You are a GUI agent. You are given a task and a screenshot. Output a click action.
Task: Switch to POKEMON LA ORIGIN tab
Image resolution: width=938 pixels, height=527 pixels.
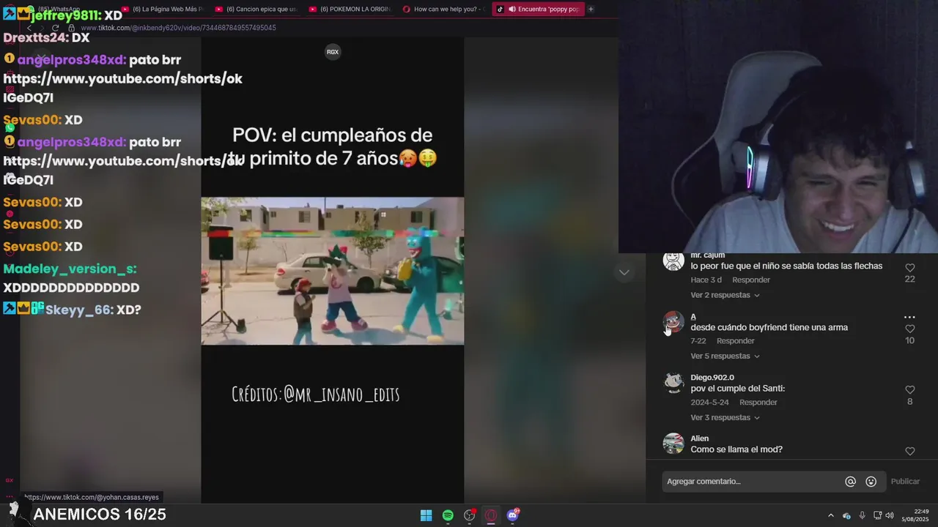(x=350, y=9)
